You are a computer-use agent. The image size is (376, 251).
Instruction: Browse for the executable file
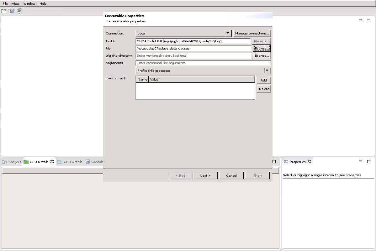(x=262, y=48)
